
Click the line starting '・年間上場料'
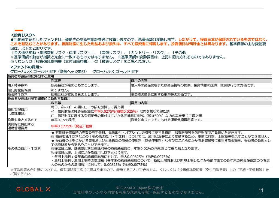click(x=111, y=157)
